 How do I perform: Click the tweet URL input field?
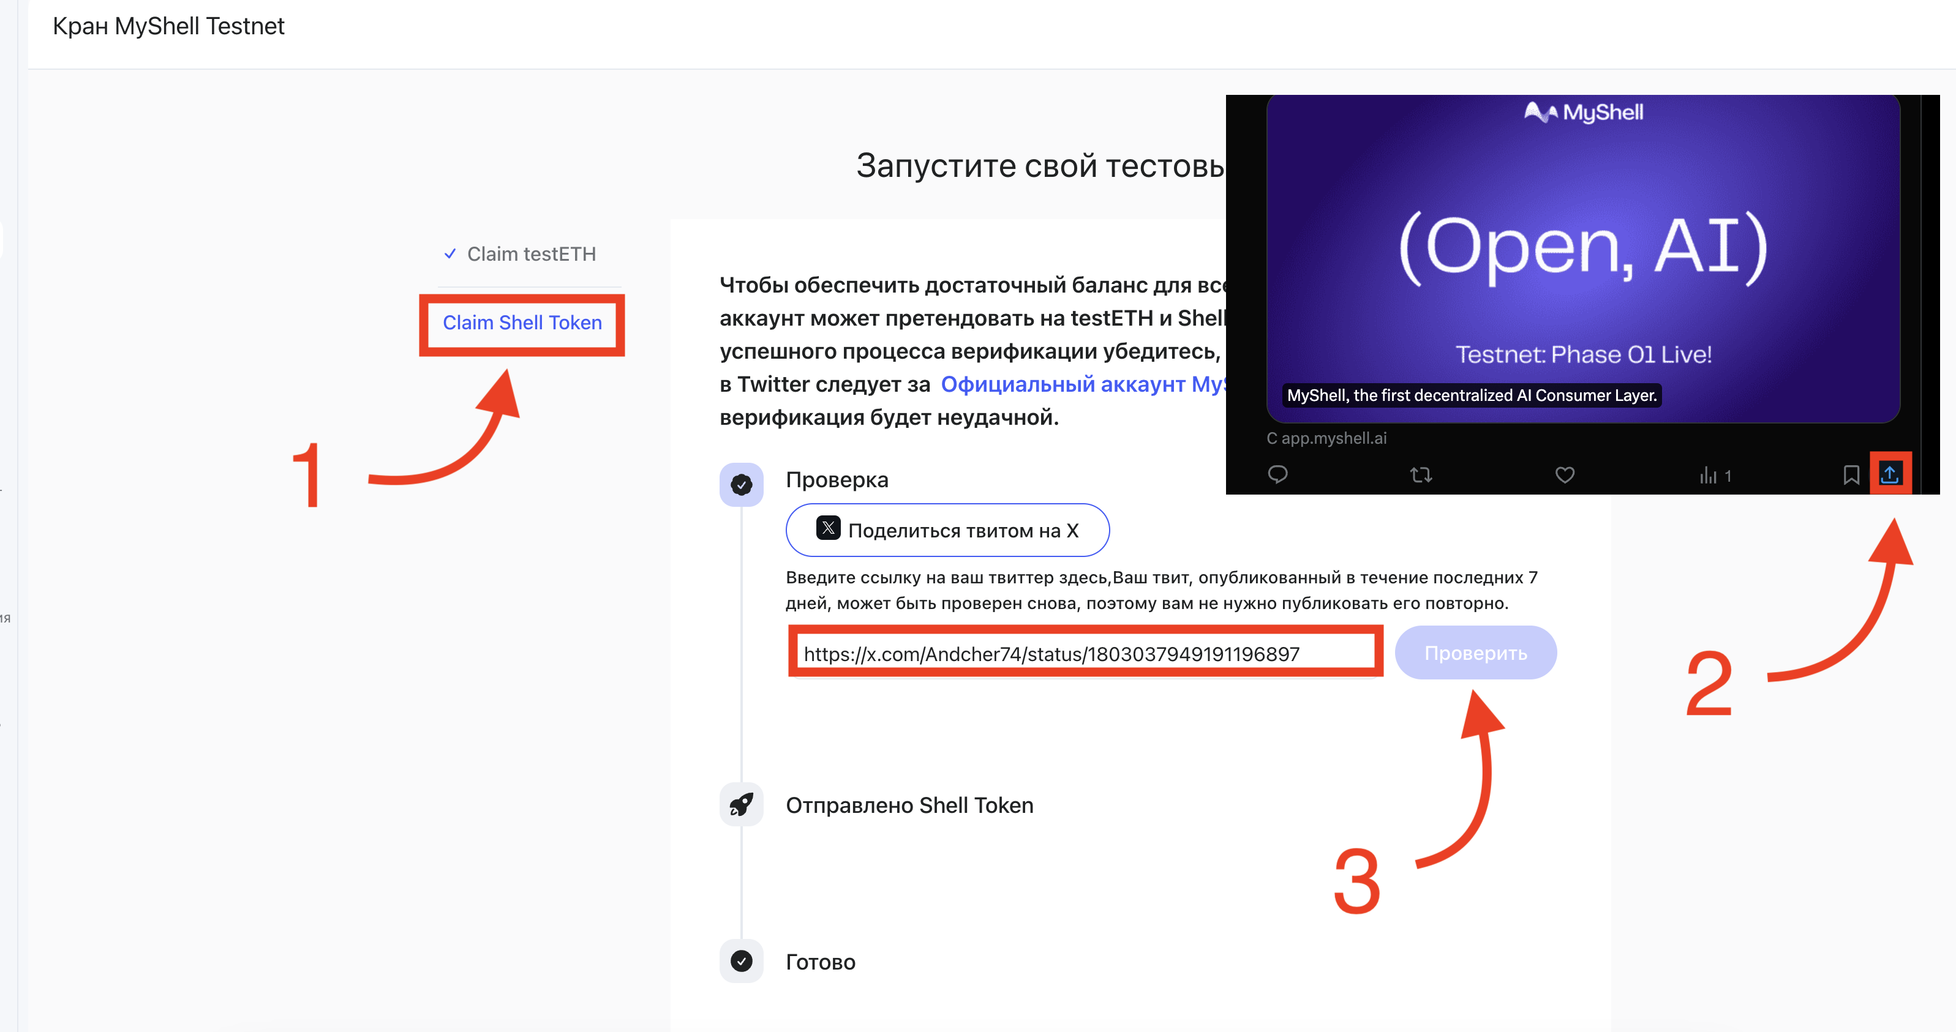(1085, 653)
